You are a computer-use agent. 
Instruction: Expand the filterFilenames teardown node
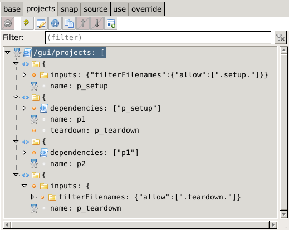point(32,197)
